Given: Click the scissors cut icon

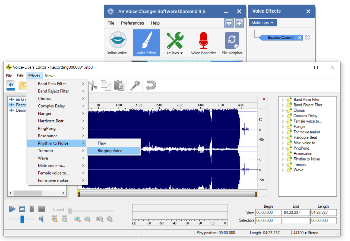Looking at the screenshot, I should click(93, 85).
